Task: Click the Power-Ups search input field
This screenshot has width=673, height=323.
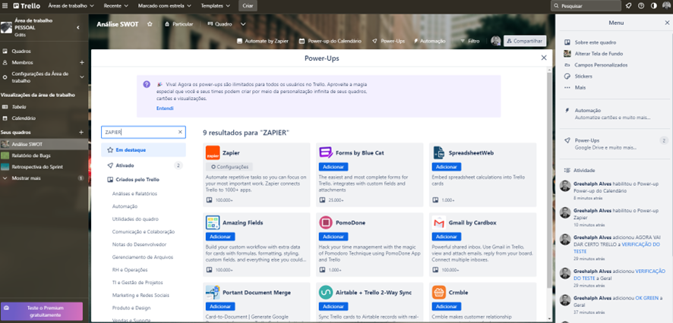Action: pyautogui.click(x=139, y=132)
